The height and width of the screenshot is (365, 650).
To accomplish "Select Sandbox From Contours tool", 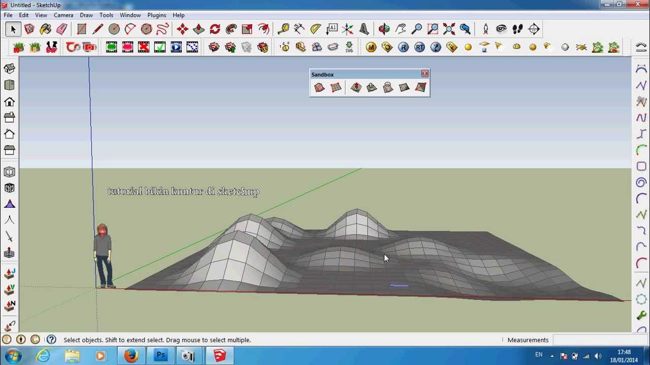I will (319, 88).
